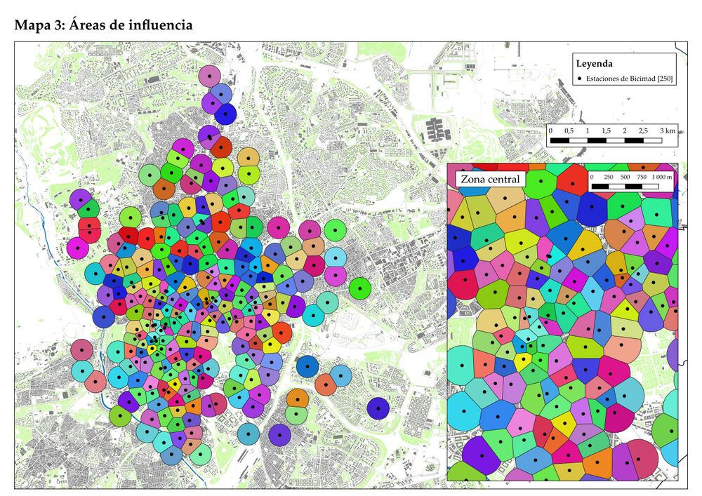This screenshot has width=702, height=496.
Task: Select the "Leyenda" heading in the legend box
Action: click(x=594, y=64)
